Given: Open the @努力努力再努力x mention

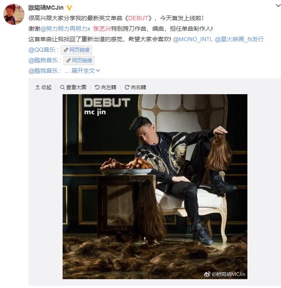Looking at the screenshot, I should click(65, 29).
